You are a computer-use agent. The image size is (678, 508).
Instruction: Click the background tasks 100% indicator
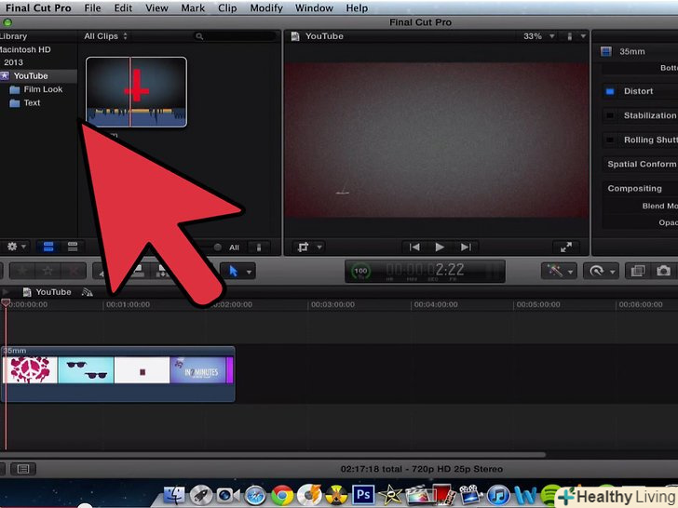point(360,272)
